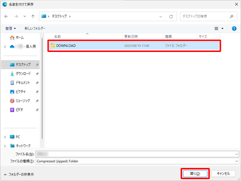Create a folder with 新しいフォルダー

(x=35, y=28)
